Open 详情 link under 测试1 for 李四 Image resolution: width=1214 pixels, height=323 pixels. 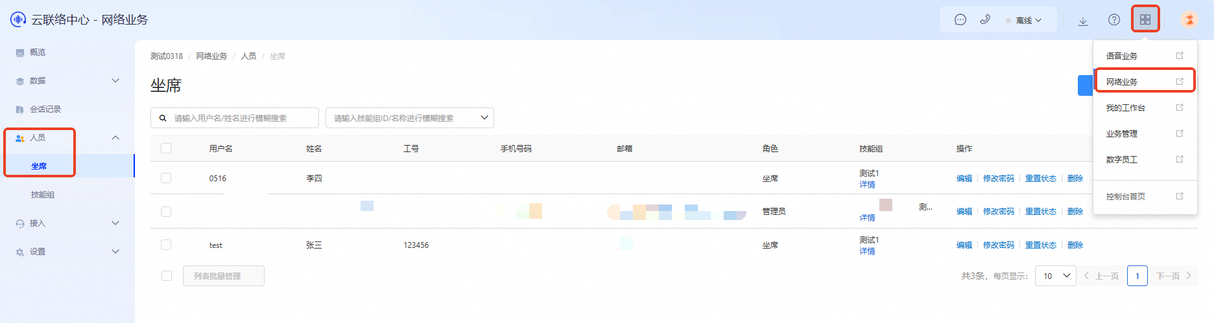tap(867, 184)
